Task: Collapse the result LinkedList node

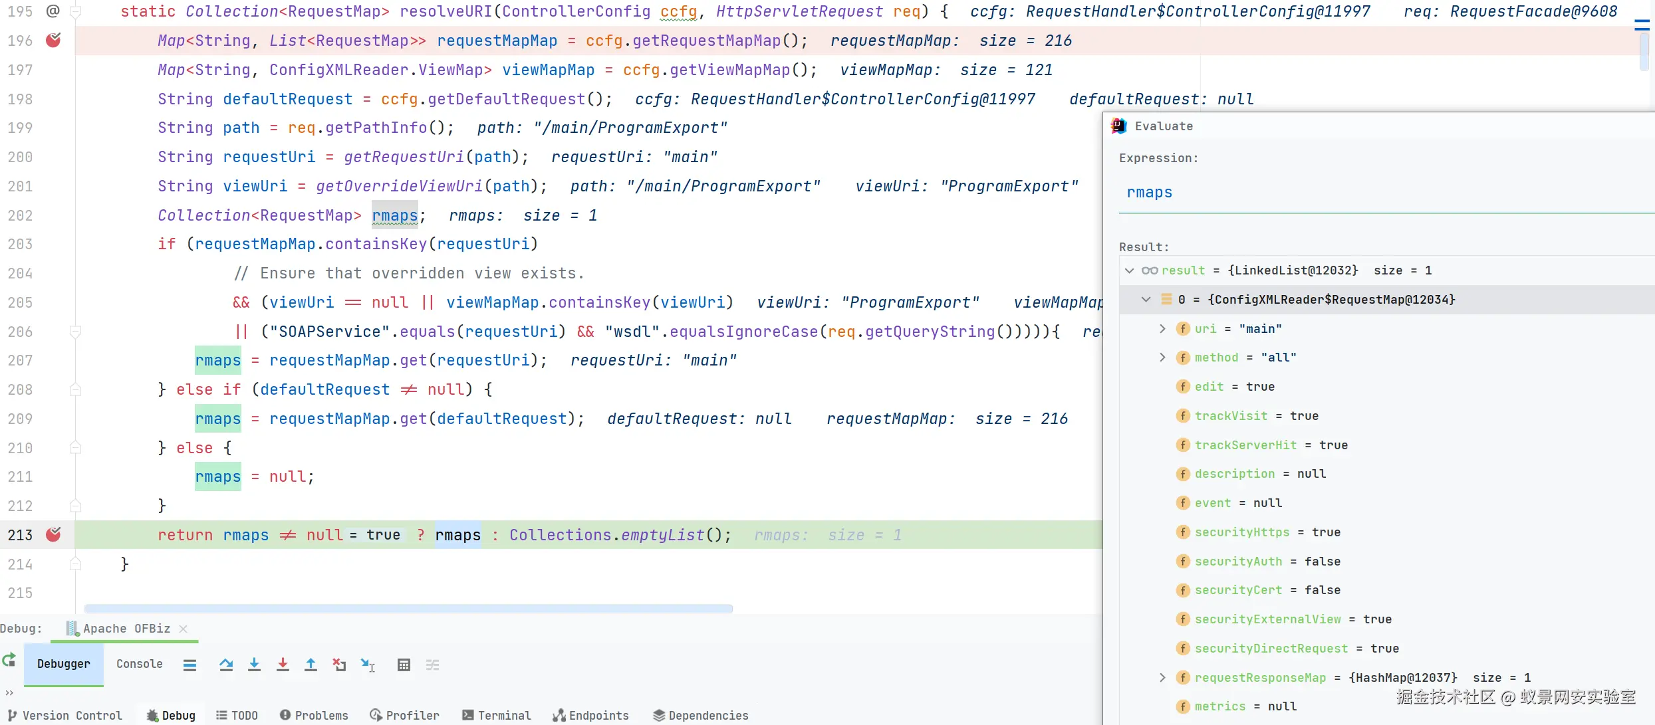Action: click(x=1129, y=270)
